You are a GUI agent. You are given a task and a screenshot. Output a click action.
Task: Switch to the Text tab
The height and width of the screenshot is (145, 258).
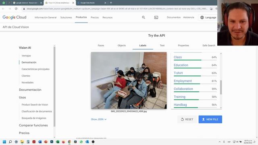[x=162, y=46]
